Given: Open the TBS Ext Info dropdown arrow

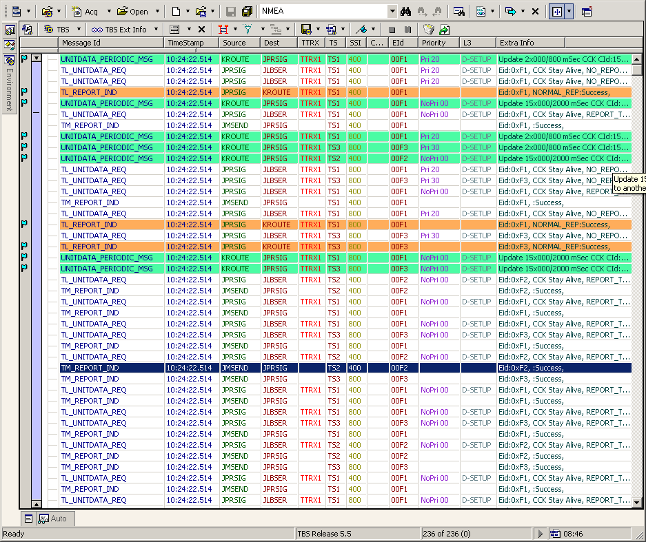Looking at the screenshot, I should coord(156,30).
